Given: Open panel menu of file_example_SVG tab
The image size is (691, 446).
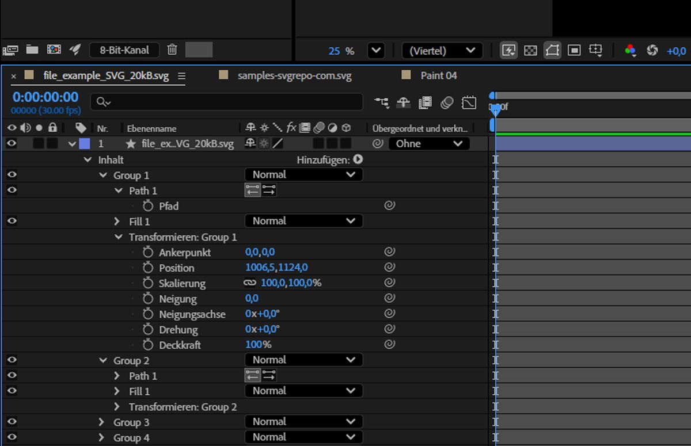Looking at the screenshot, I should point(181,76).
